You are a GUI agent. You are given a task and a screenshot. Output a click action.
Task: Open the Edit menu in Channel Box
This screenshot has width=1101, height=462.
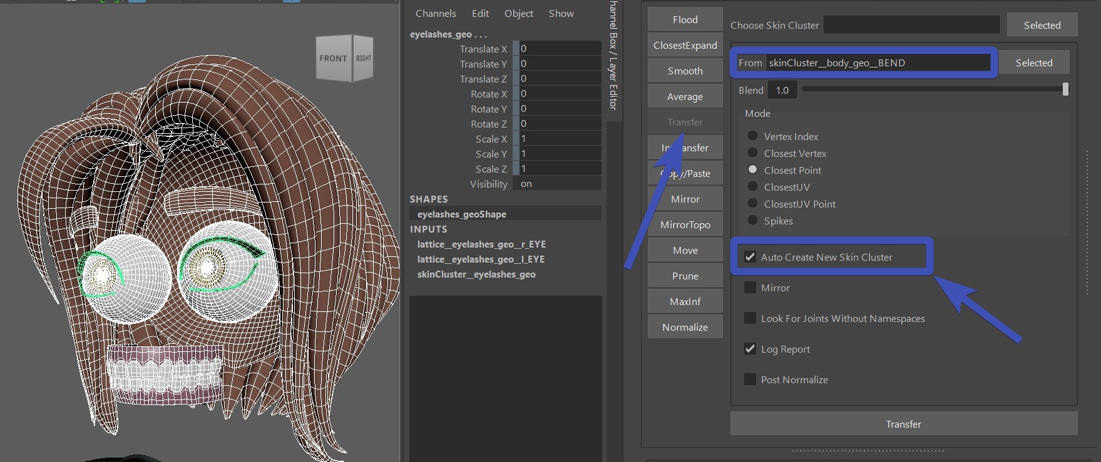pos(480,13)
